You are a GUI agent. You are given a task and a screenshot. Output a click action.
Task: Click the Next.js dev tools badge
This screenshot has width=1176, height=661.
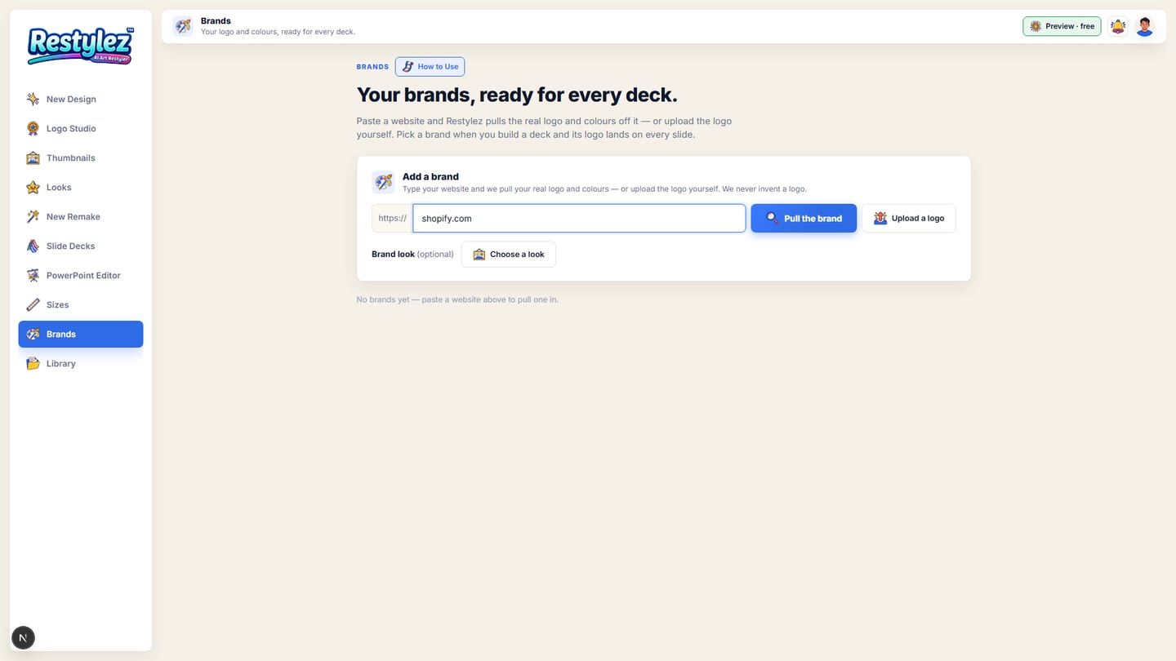pos(23,637)
